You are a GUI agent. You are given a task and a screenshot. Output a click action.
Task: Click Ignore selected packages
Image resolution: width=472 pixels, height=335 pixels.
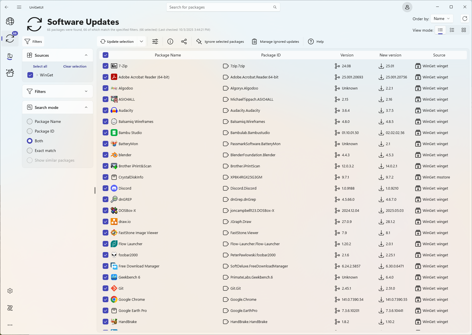[x=220, y=42]
